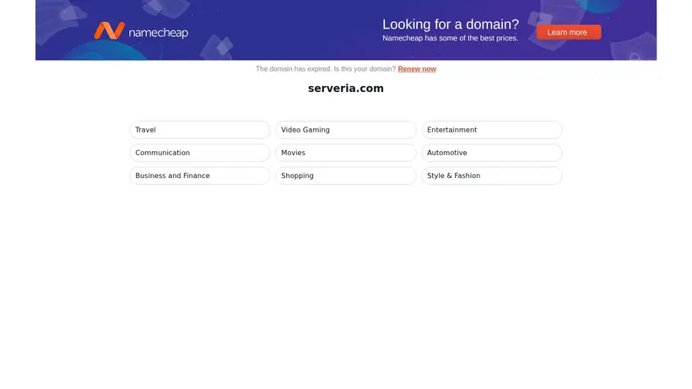
Task: Click 'Namecheap has some of the best prices.' text
Action: (x=450, y=38)
